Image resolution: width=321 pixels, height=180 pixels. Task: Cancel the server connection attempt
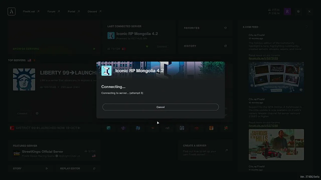pos(160,107)
